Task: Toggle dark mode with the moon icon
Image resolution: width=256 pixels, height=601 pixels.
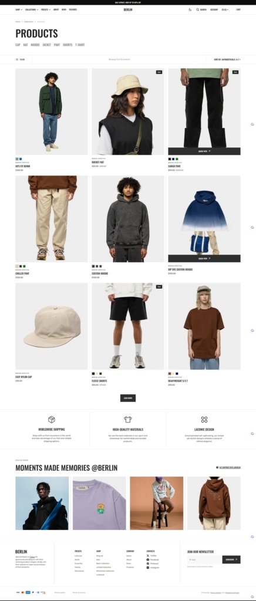Action: click(x=190, y=9)
